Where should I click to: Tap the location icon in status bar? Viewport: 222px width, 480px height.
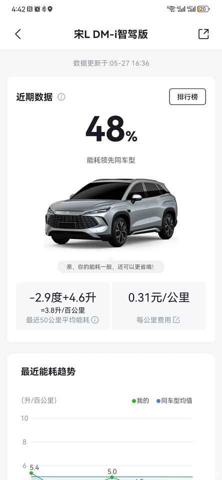[x=50, y=9]
